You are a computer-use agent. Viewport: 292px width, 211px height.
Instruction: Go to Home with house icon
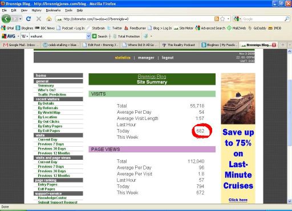point(49,19)
